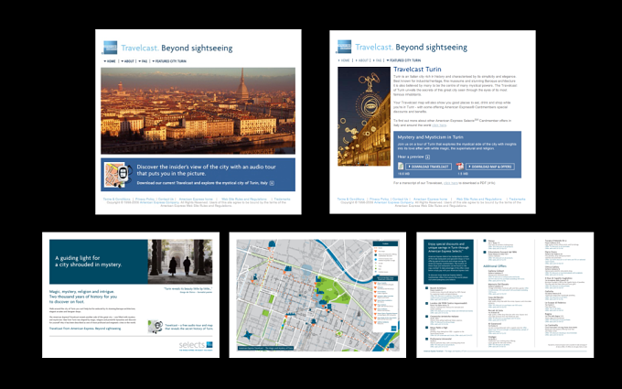Open the Terms & Conditions link on the Turin skyline page

pos(117,200)
